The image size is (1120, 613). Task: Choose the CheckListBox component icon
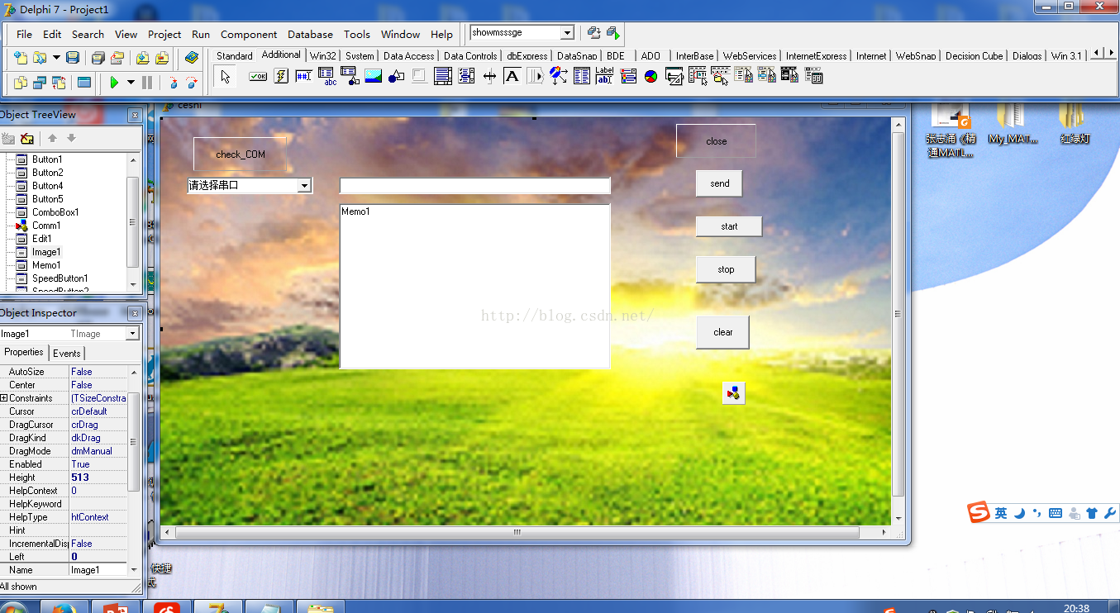[x=466, y=77]
